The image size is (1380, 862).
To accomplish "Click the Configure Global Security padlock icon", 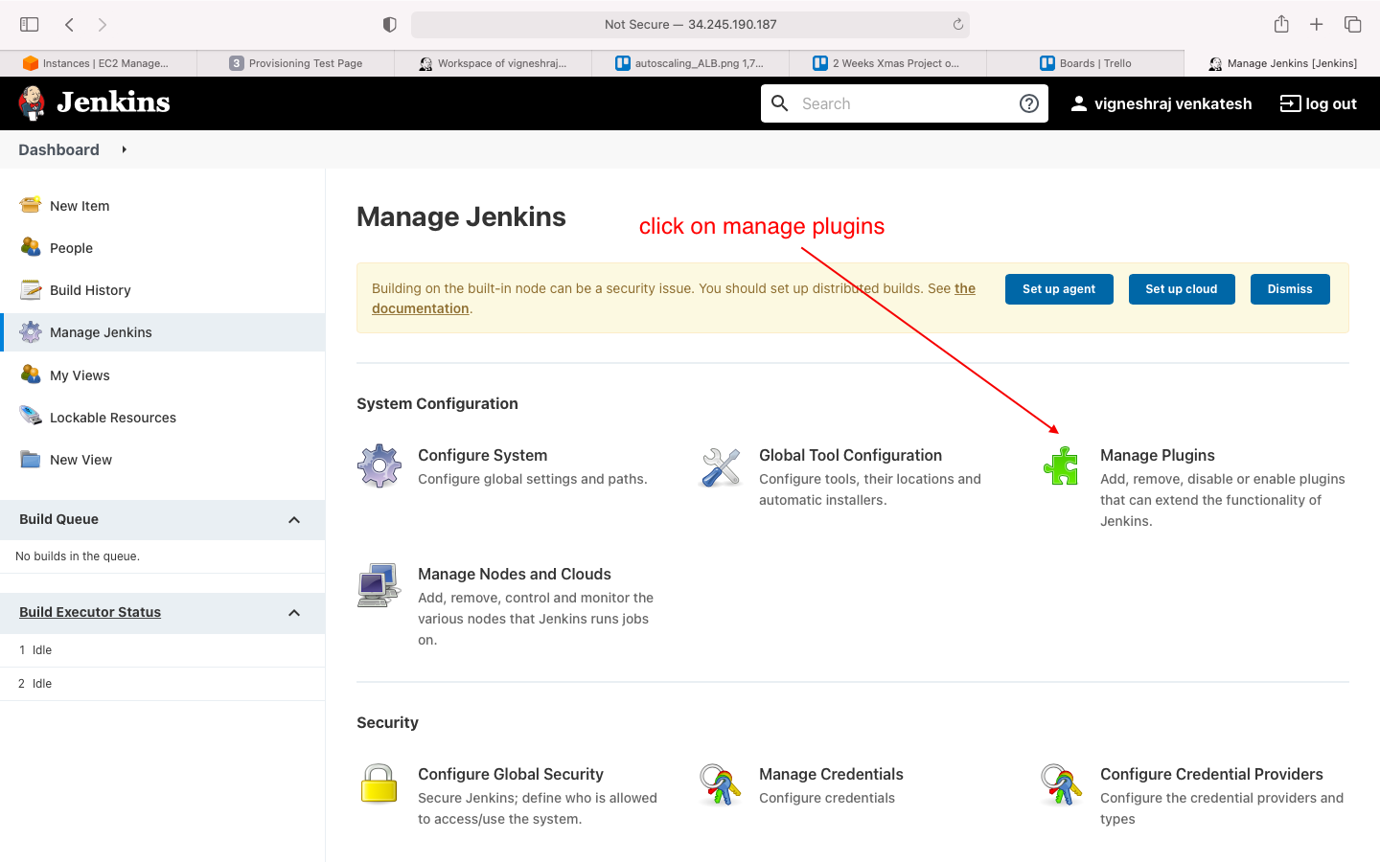I will pyautogui.click(x=379, y=784).
